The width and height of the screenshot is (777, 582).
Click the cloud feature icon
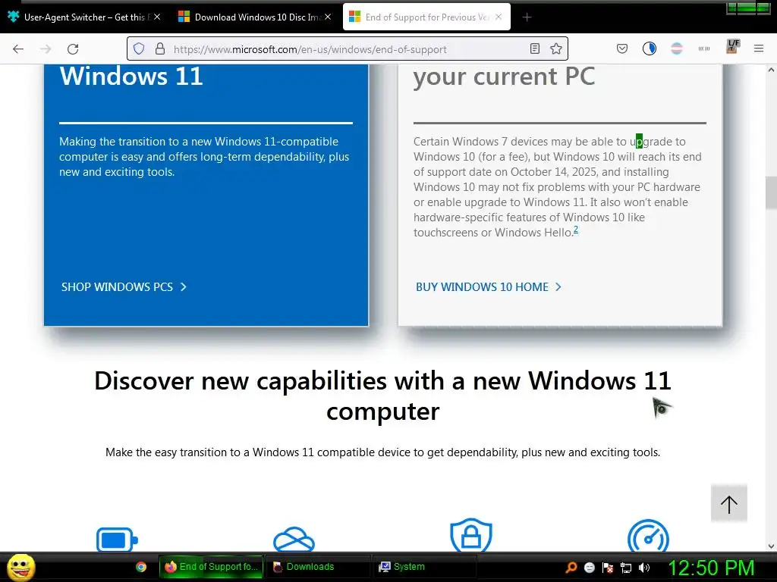pyautogui.click(x=294, y=540)
